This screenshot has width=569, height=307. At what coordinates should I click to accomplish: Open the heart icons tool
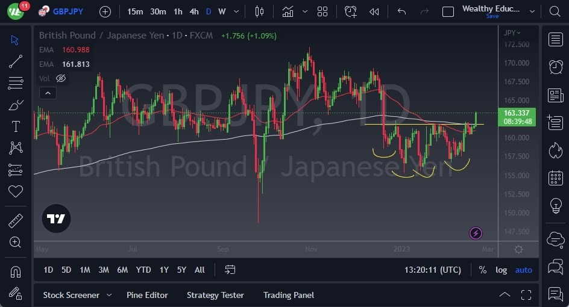[x=15, y=191]
